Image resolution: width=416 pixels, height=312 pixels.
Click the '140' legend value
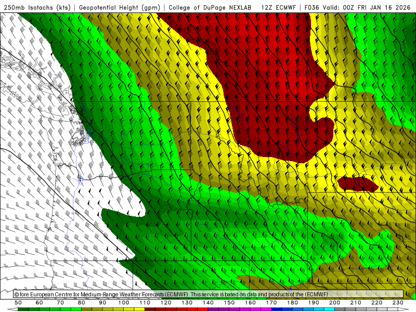coord(208,303)
